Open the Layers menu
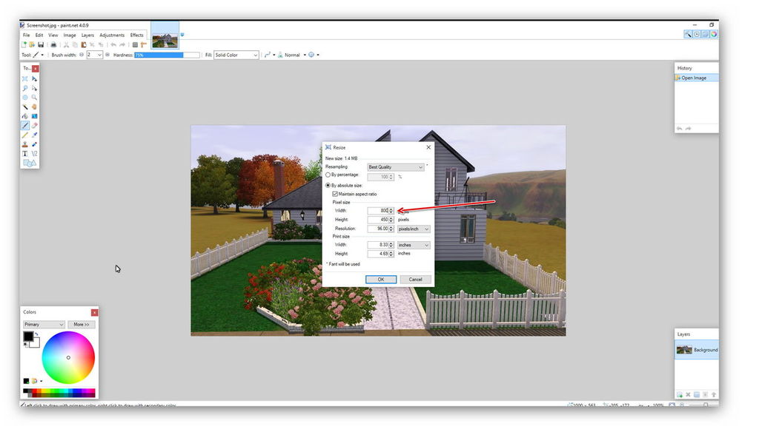The height and width of the screenshot is (432, 759). 87,35
